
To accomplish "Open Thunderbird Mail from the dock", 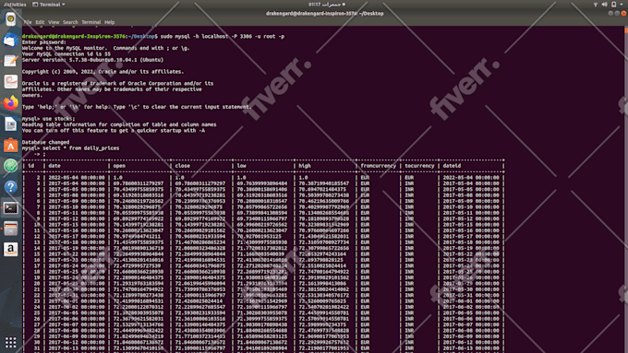I will click(x=11, y=40).
